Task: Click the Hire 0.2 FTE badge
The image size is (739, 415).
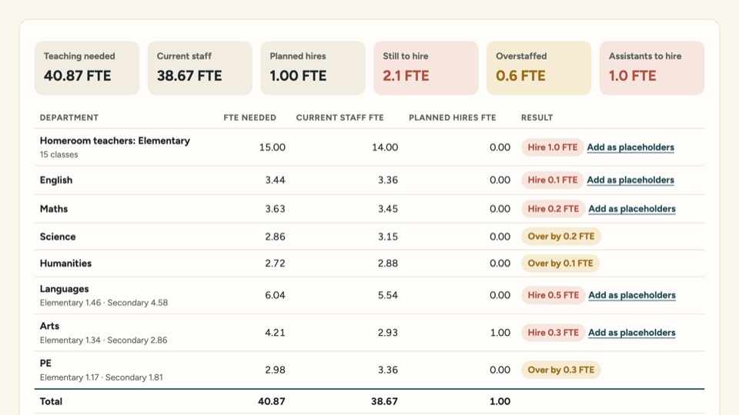Action: (553, 208)
